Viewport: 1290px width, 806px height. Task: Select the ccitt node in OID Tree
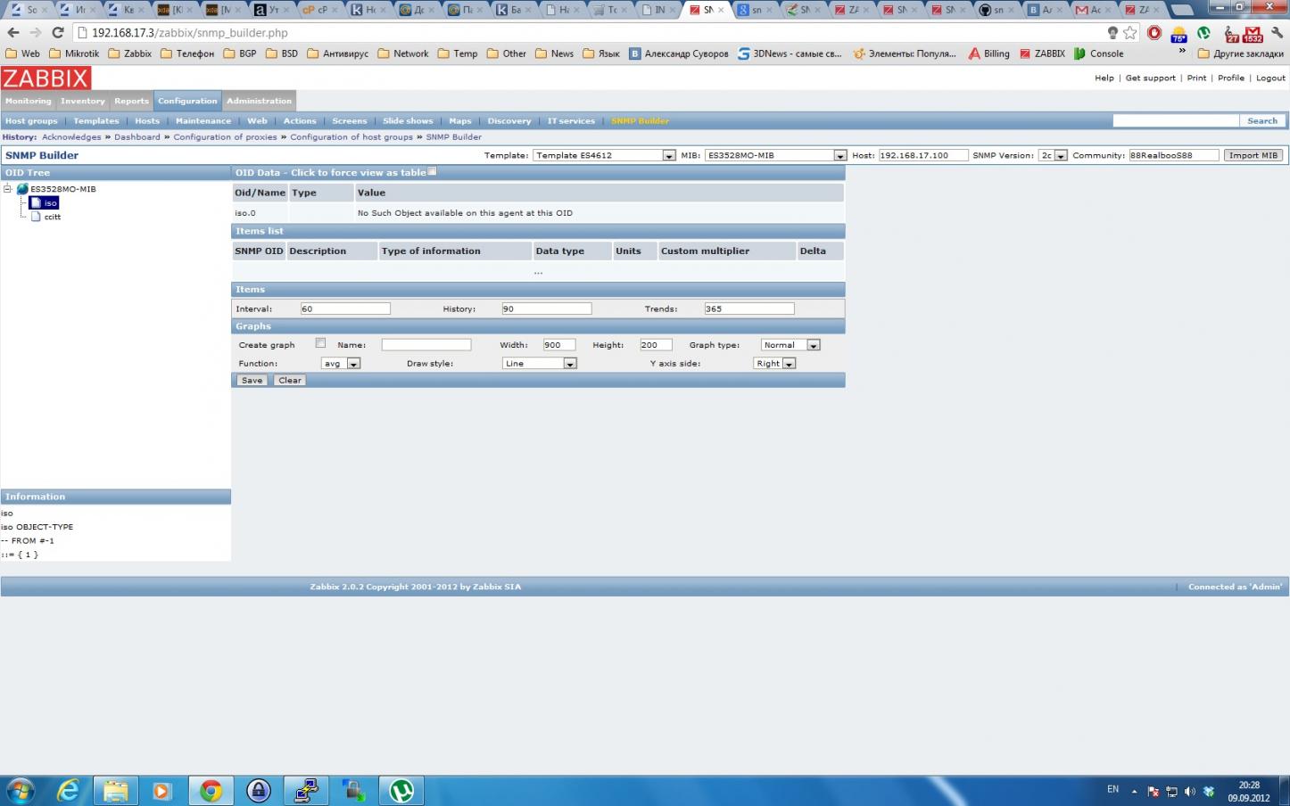tap(53, 217)
